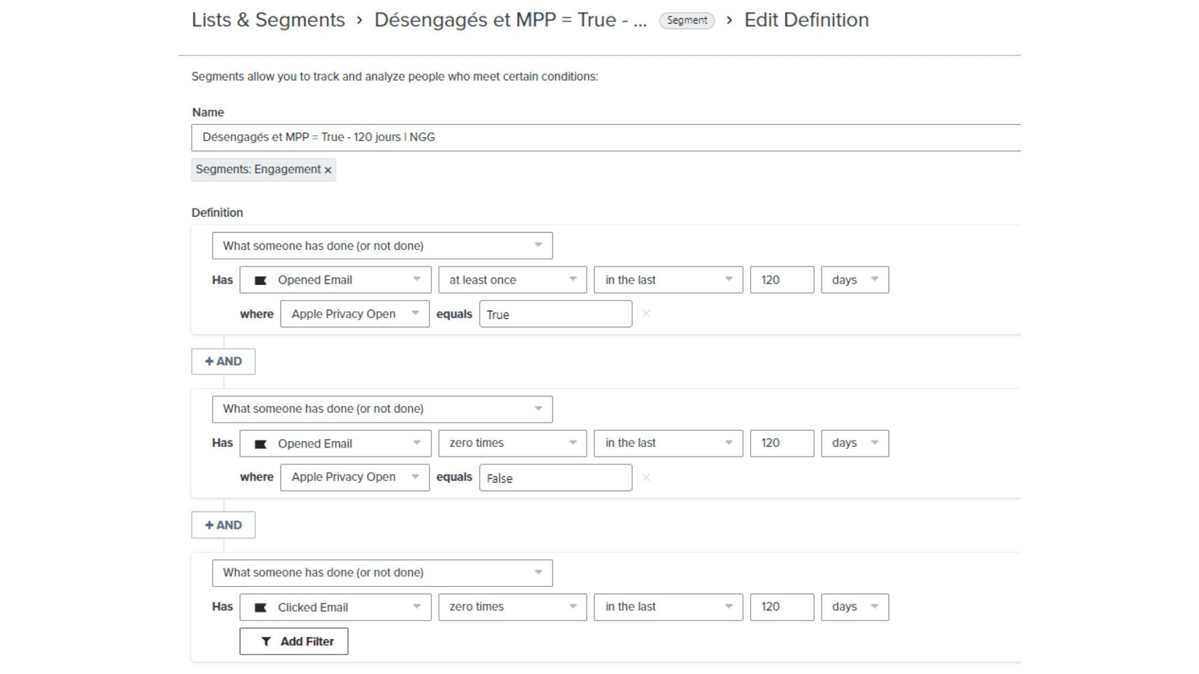This screenshot has width=1199, height=674.
Task: Open the first 'in the last' dropdown
Action: click(668, 280)
